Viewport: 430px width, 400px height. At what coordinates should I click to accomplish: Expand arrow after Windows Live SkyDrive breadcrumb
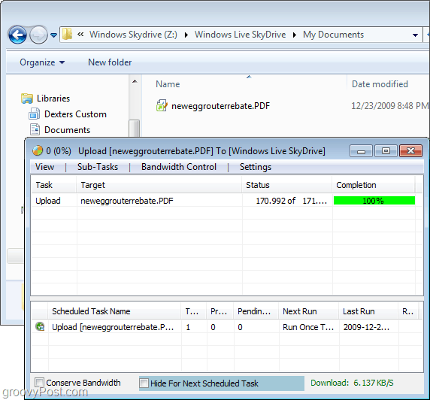pyautogui.click(x=295, y=35)
